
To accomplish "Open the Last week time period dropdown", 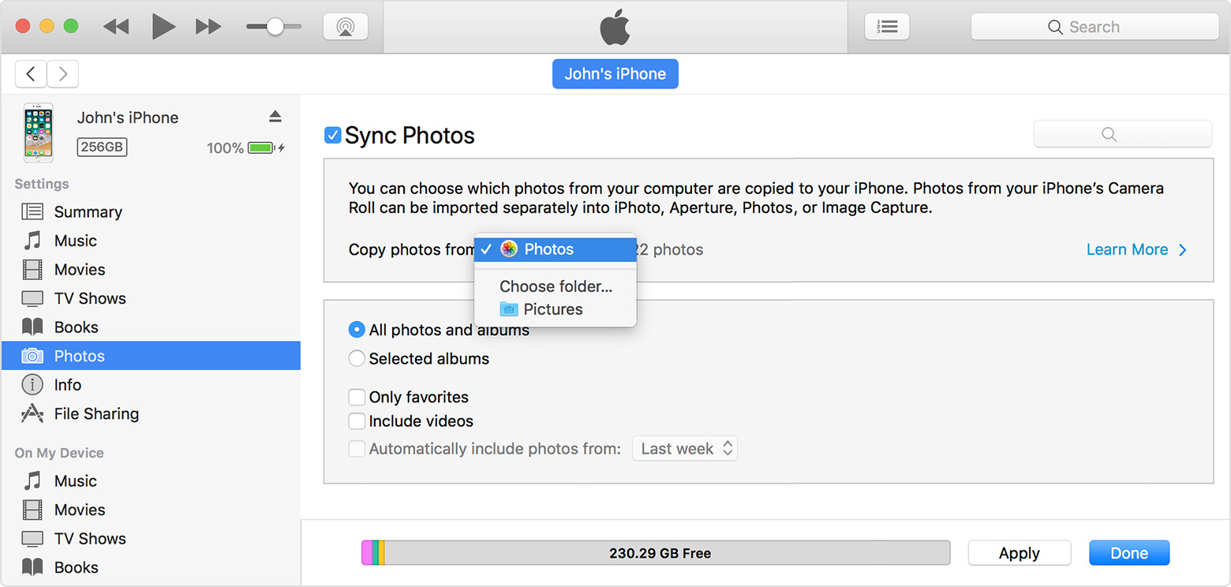I will (683, 448).
